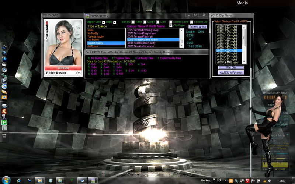This screenshot has width=295, height=184.
Task: Click the Action Center flag tray icon
Action: pyautogui.click(x=253, y=181)
